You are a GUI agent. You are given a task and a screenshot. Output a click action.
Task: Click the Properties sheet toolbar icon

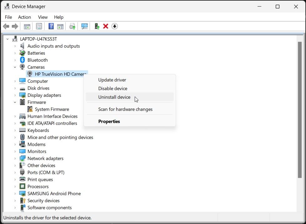point(39,26)
